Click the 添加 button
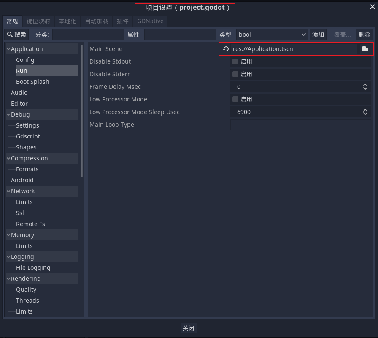The image size is (378, 338). pos(318,35)
